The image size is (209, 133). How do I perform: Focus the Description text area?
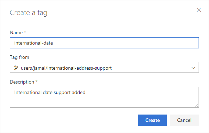pyautogui.click(x=104, y=97)
